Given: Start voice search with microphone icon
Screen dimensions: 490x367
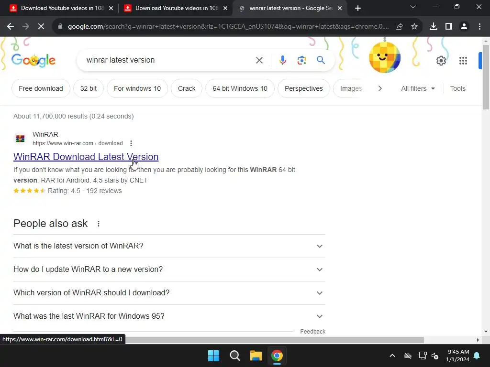Looking at the screenshot, I should pyautogui.click(x=283, y=60).
